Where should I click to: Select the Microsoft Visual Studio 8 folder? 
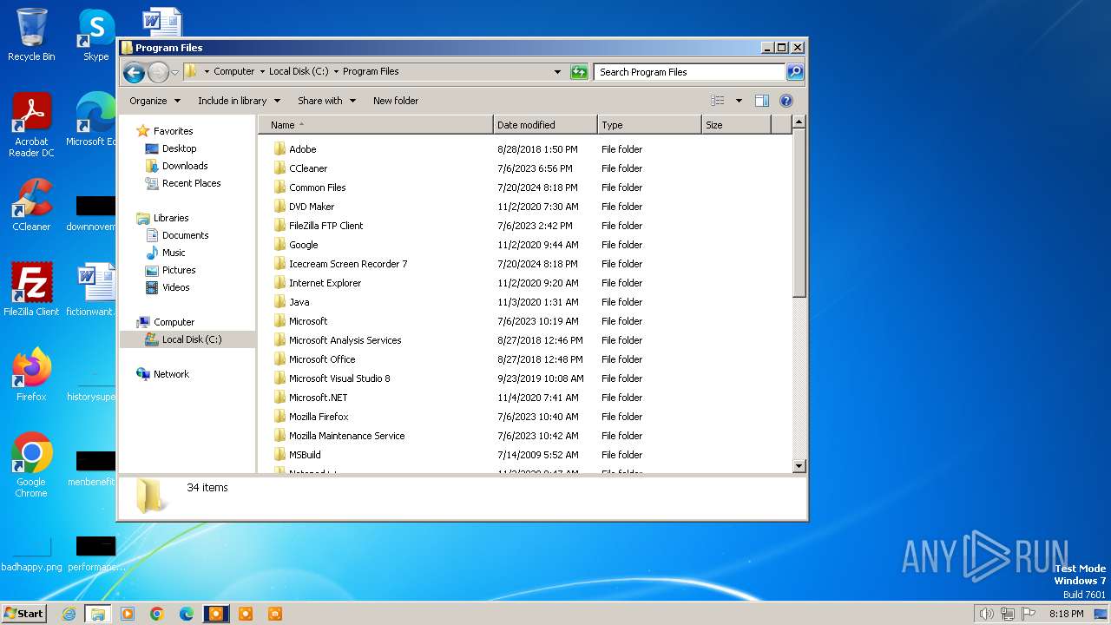coord(339,378)
